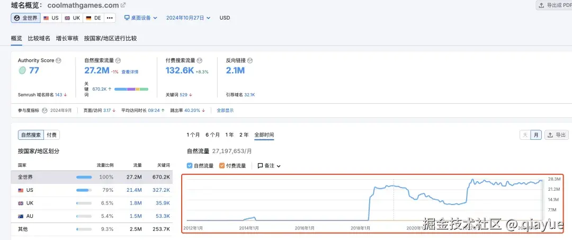This screenshot has width=572, height=240.
Task: Click the 跳出率 40.20% value
Action: click(x=192, y=110)
